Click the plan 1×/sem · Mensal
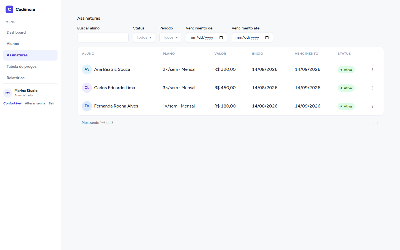Image resolution: width=400 pixels, height=250 pixels. click(x=179, y=106)
